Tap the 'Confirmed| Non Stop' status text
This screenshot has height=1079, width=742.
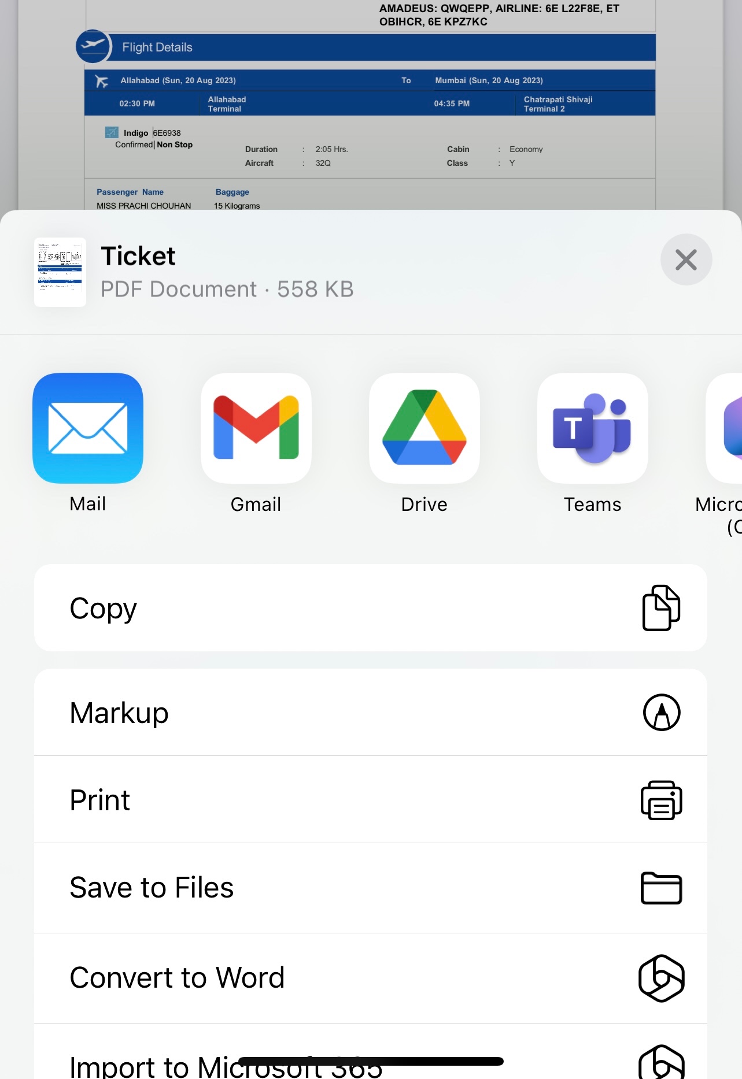coord(154,144)
